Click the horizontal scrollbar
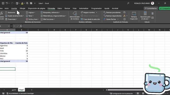The height and width of the screenshot is (95, 170). [126, 90]
